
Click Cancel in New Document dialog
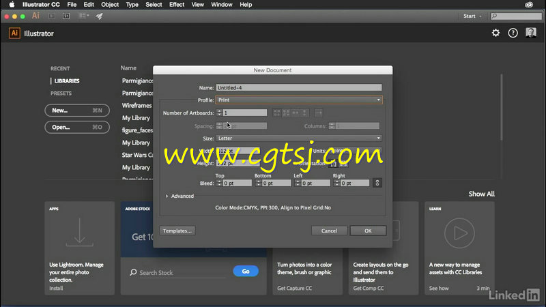(x=329, y=231)
